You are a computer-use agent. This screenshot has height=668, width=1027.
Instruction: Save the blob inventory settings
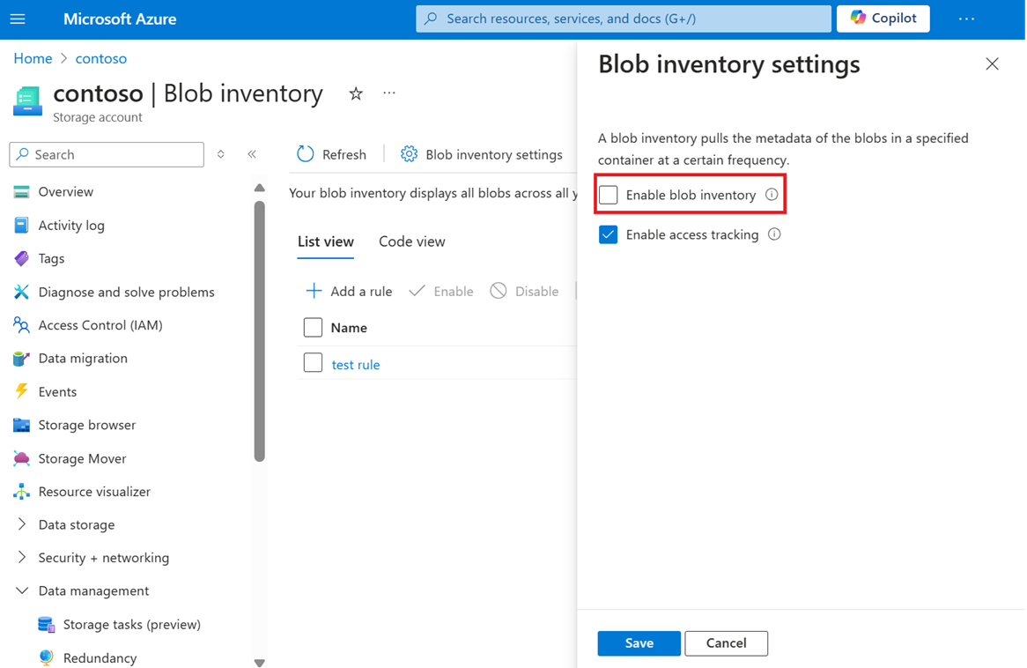pos(639,643)
